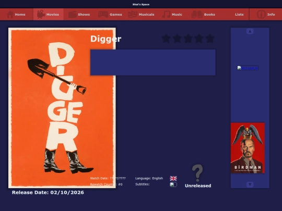The width and height of the screenshot is (282, 211).
Task: Click the Release Date: 02/10/2026 text
Action: (48, 193)
